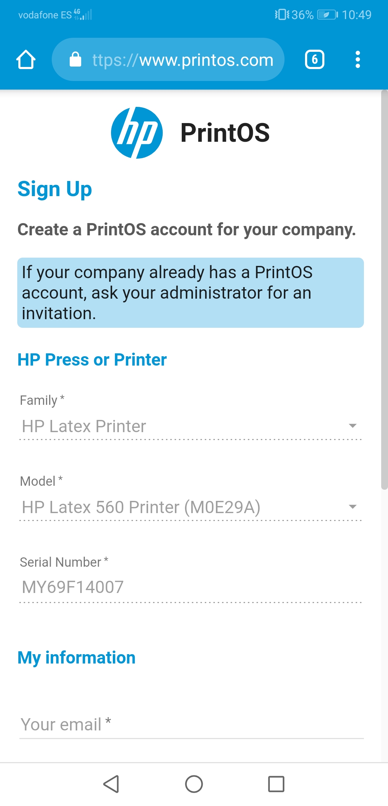Click the page vertical scrollbar
The image size is (388, 806).
tap(384, 290)
